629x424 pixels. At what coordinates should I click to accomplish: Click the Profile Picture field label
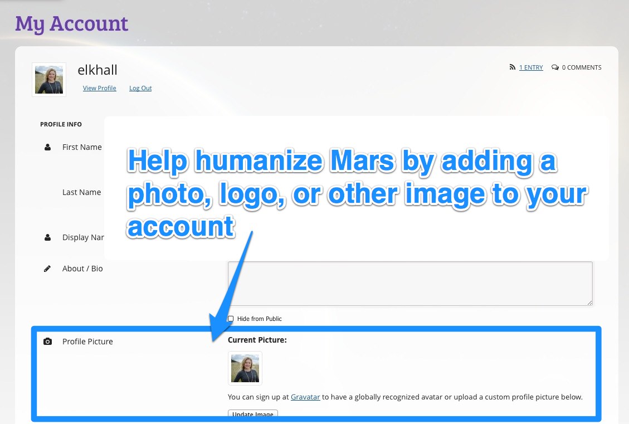(87, 342)
